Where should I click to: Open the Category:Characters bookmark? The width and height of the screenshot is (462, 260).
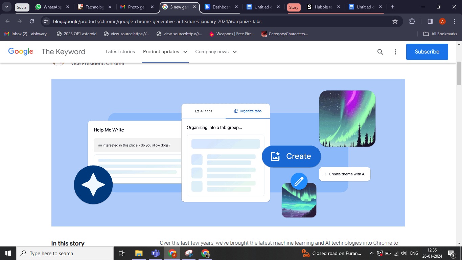[x=285, y=34]
